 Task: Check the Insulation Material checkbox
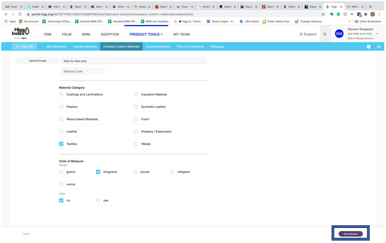[x=136, y=94]
